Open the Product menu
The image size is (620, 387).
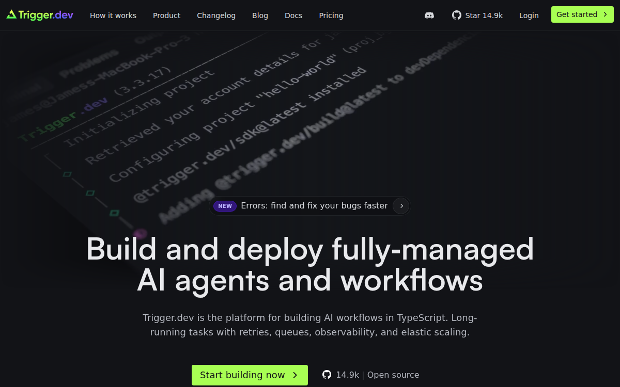click(166, 15)
